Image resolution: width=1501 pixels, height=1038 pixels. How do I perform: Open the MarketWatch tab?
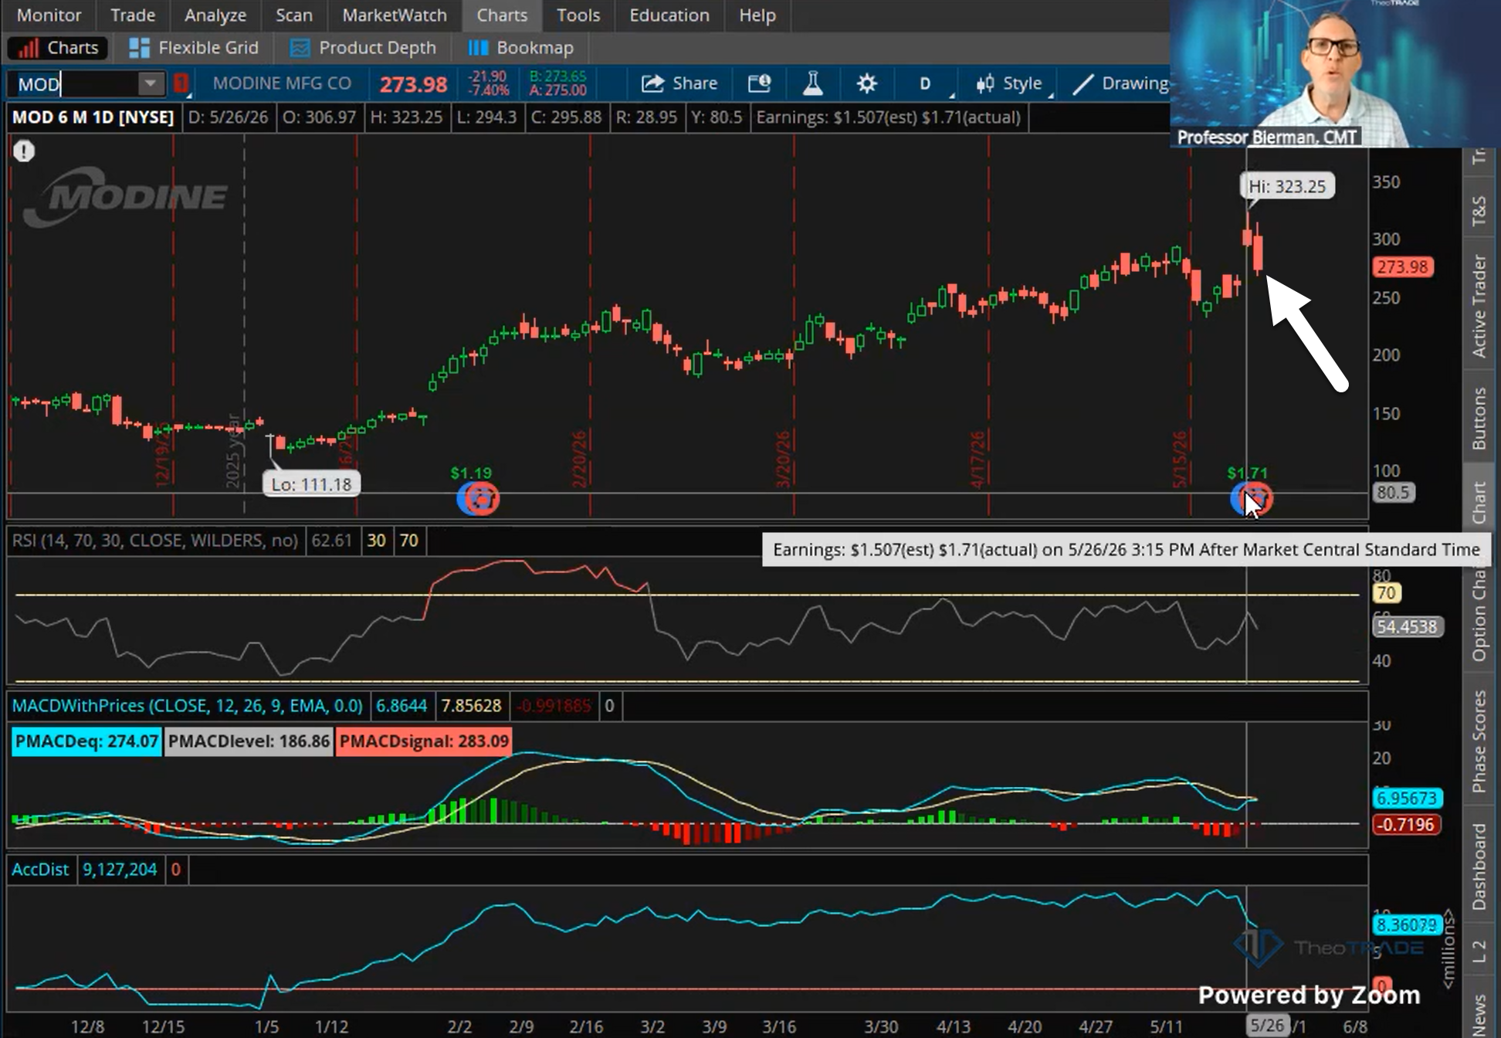pos(395,15)
